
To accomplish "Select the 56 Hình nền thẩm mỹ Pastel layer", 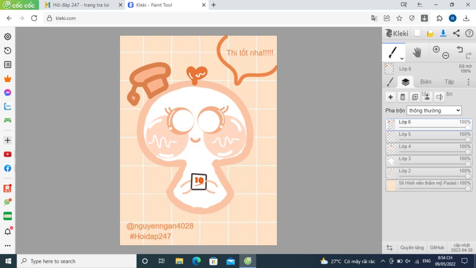I will [429, 185].
